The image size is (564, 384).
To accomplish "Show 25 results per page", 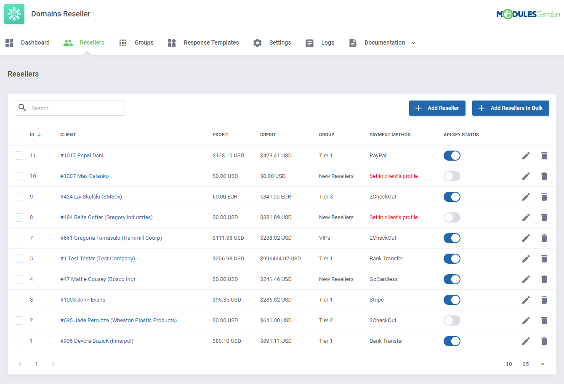I will [525, 364].
